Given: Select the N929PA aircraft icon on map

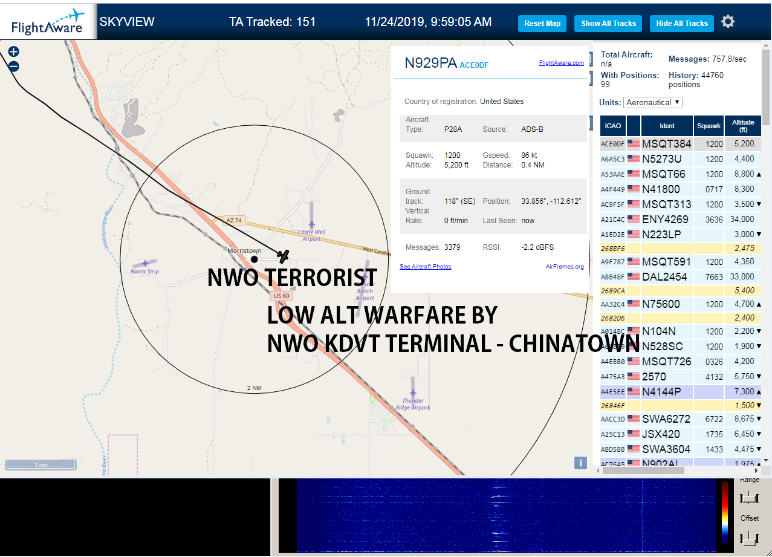Looking at the screenshot, I should [284, 256].
